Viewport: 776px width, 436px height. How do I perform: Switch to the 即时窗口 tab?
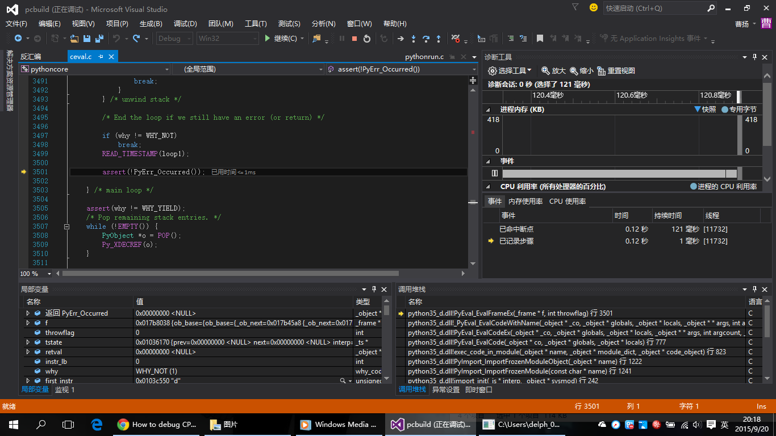(479, 390)
